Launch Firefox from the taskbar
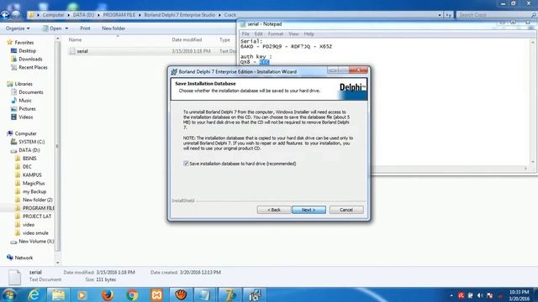Image resolution: width=538 pixels, height=302 pixels. click(x=108, y=294)
